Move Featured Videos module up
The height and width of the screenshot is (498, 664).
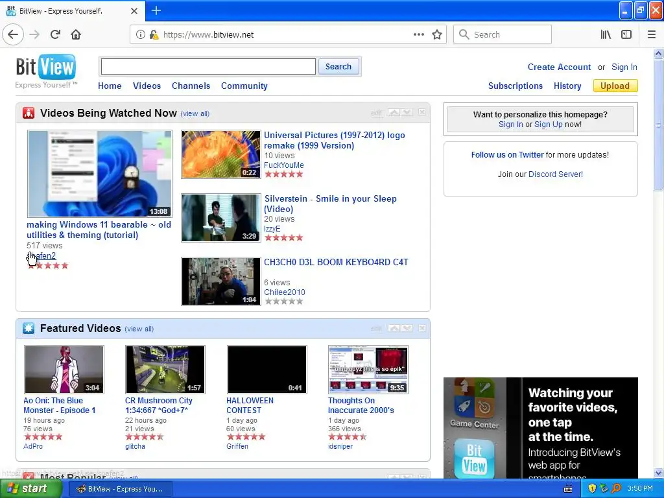pos(394,328)
